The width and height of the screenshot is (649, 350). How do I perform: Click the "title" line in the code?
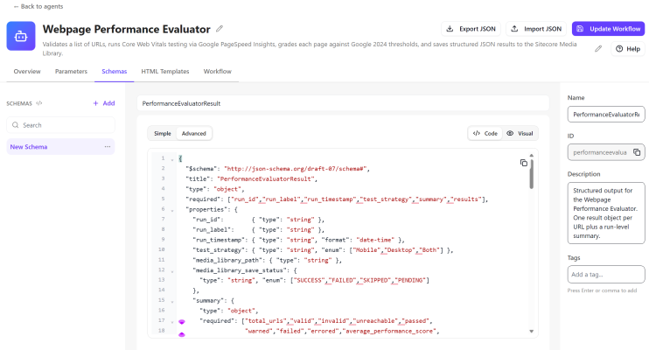coord(251,178)
